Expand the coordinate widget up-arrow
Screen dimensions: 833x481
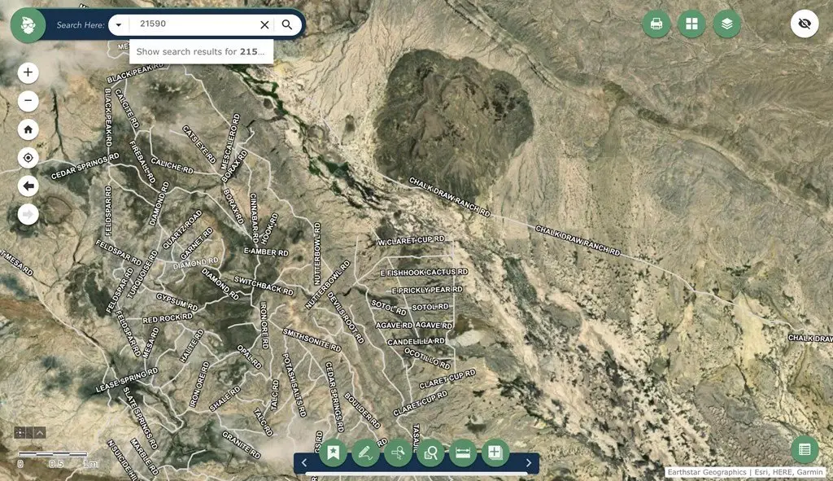[x=40, y=433]
